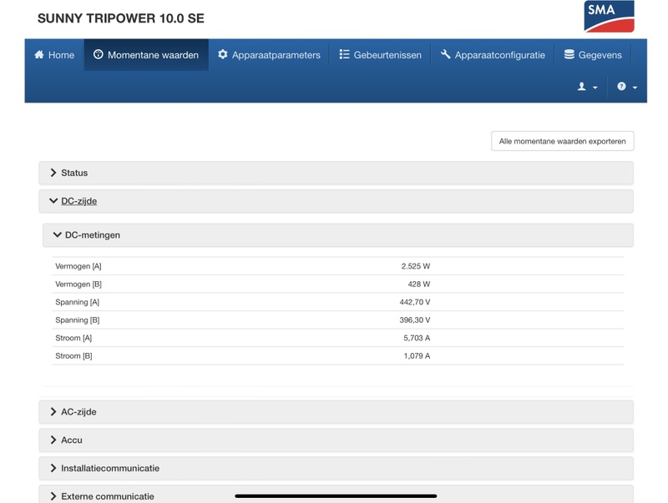The width and height of the screenshot is (668, 503).
Task: Open the Apparaatconfiguratie tab
Action: 493,55
